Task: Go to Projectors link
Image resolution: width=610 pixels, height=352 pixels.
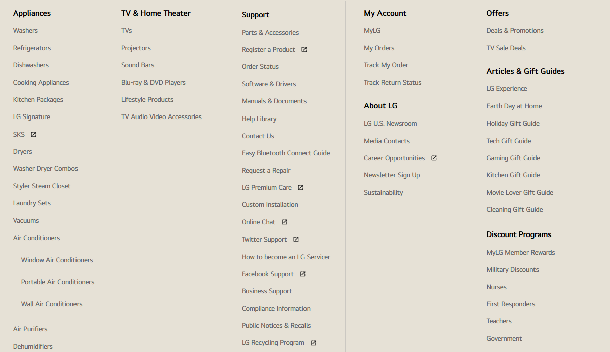Action: pos(136,48)
